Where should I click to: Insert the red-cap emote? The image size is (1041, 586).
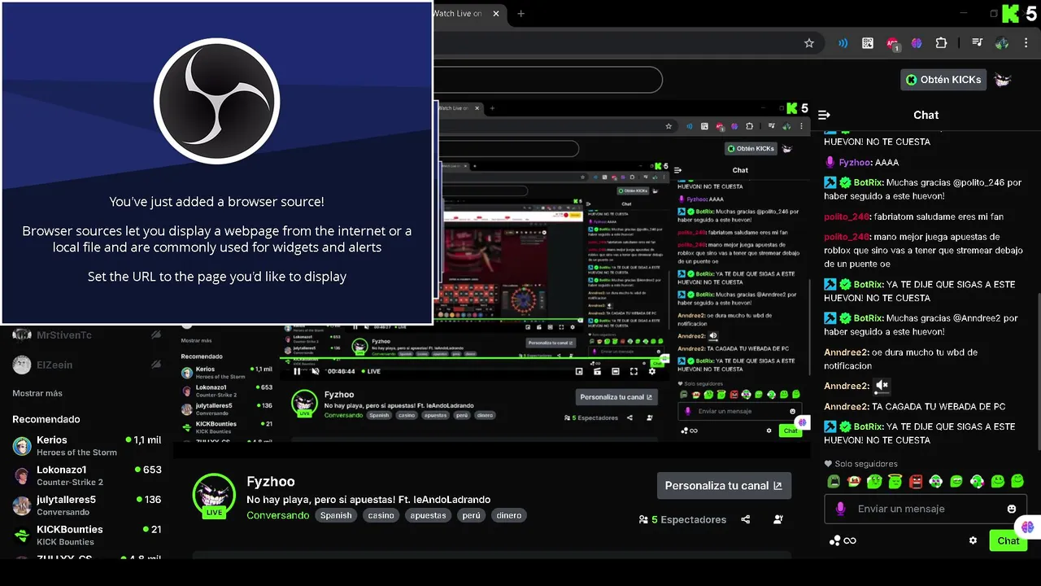(853, 481)
